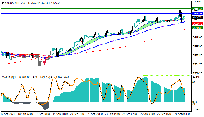Click the -7.198 indicator scale value
Viewport: 204px width, 117px height.
(196, 110)
